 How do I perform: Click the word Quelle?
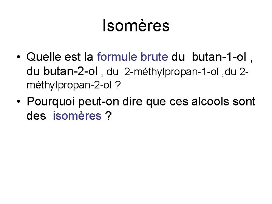click(x=44, y=57)
